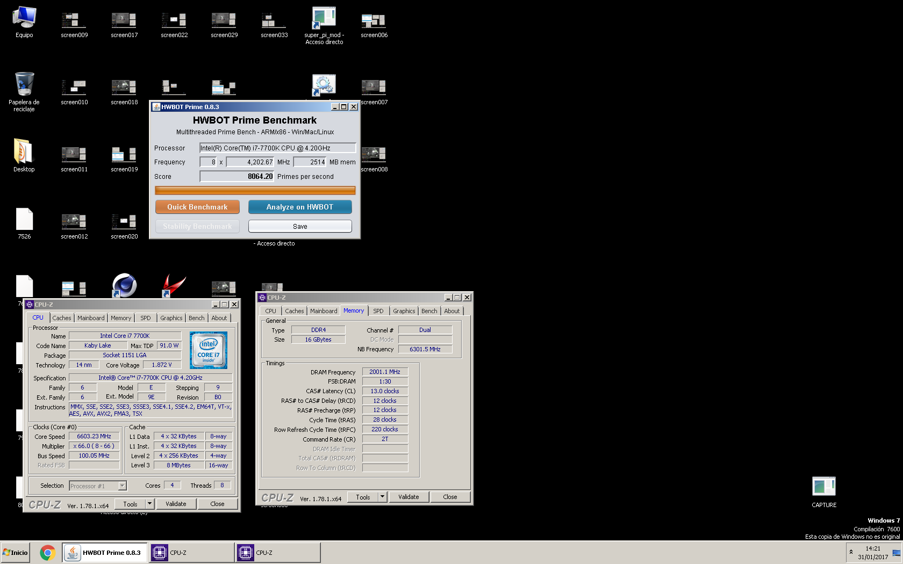Open CPU tab in right CPU-Z
Image resolution: width=903 pixels, height=564 pixels.
[270, 311]
